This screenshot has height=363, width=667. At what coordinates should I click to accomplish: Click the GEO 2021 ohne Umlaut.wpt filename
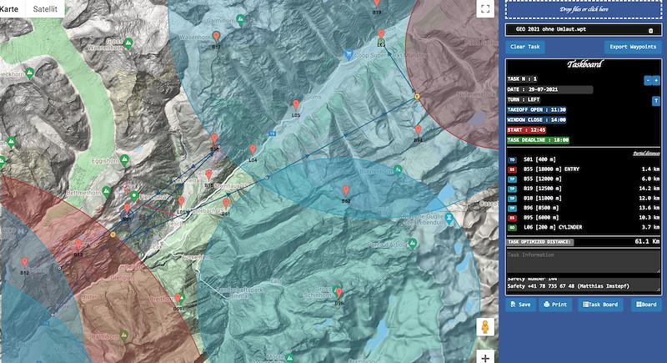point(551,29)
